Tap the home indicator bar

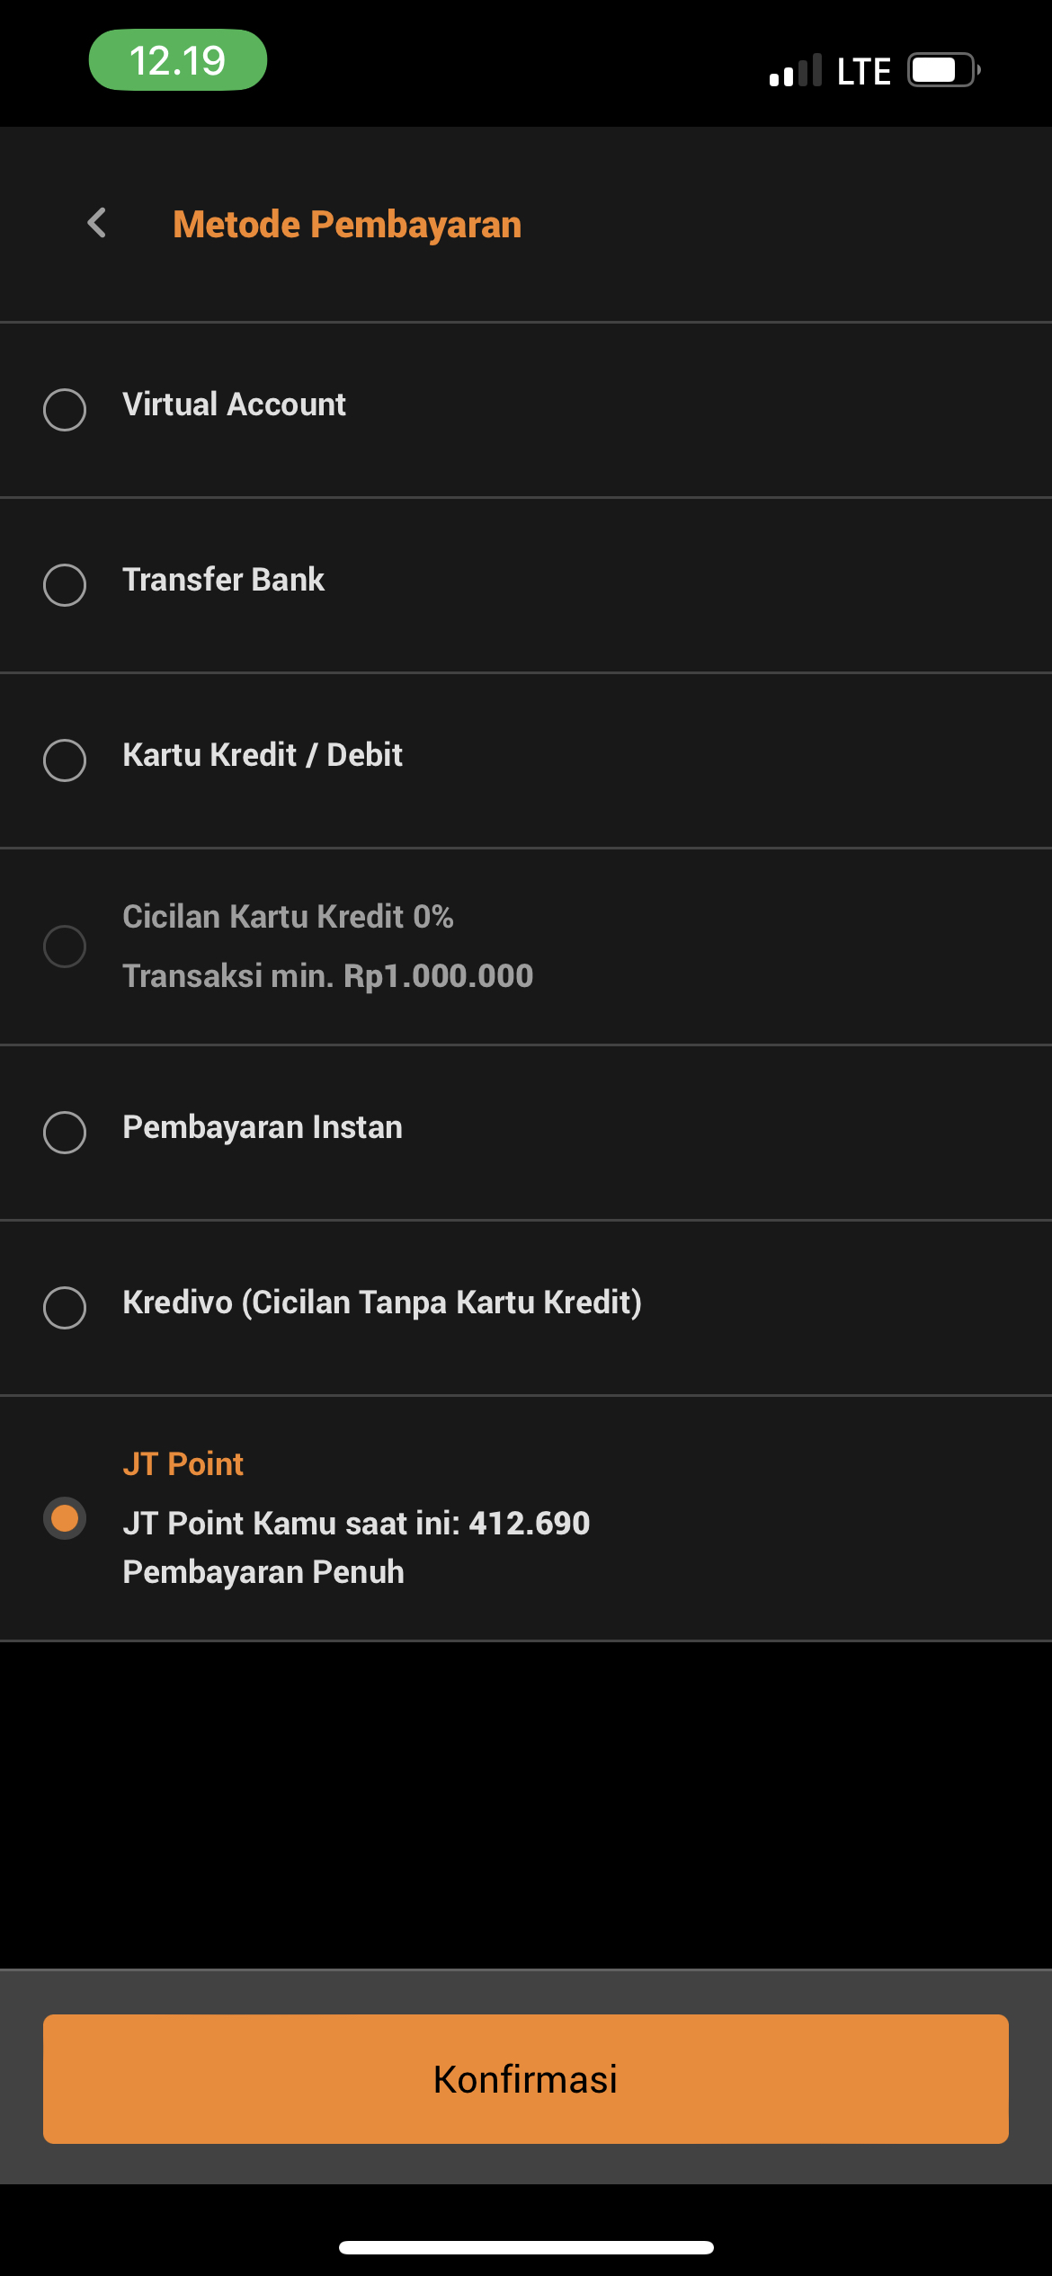pos(526,2247)
